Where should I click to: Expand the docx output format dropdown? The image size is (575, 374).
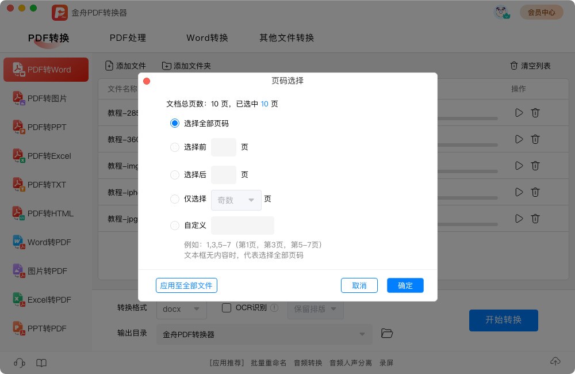point(181,309)
